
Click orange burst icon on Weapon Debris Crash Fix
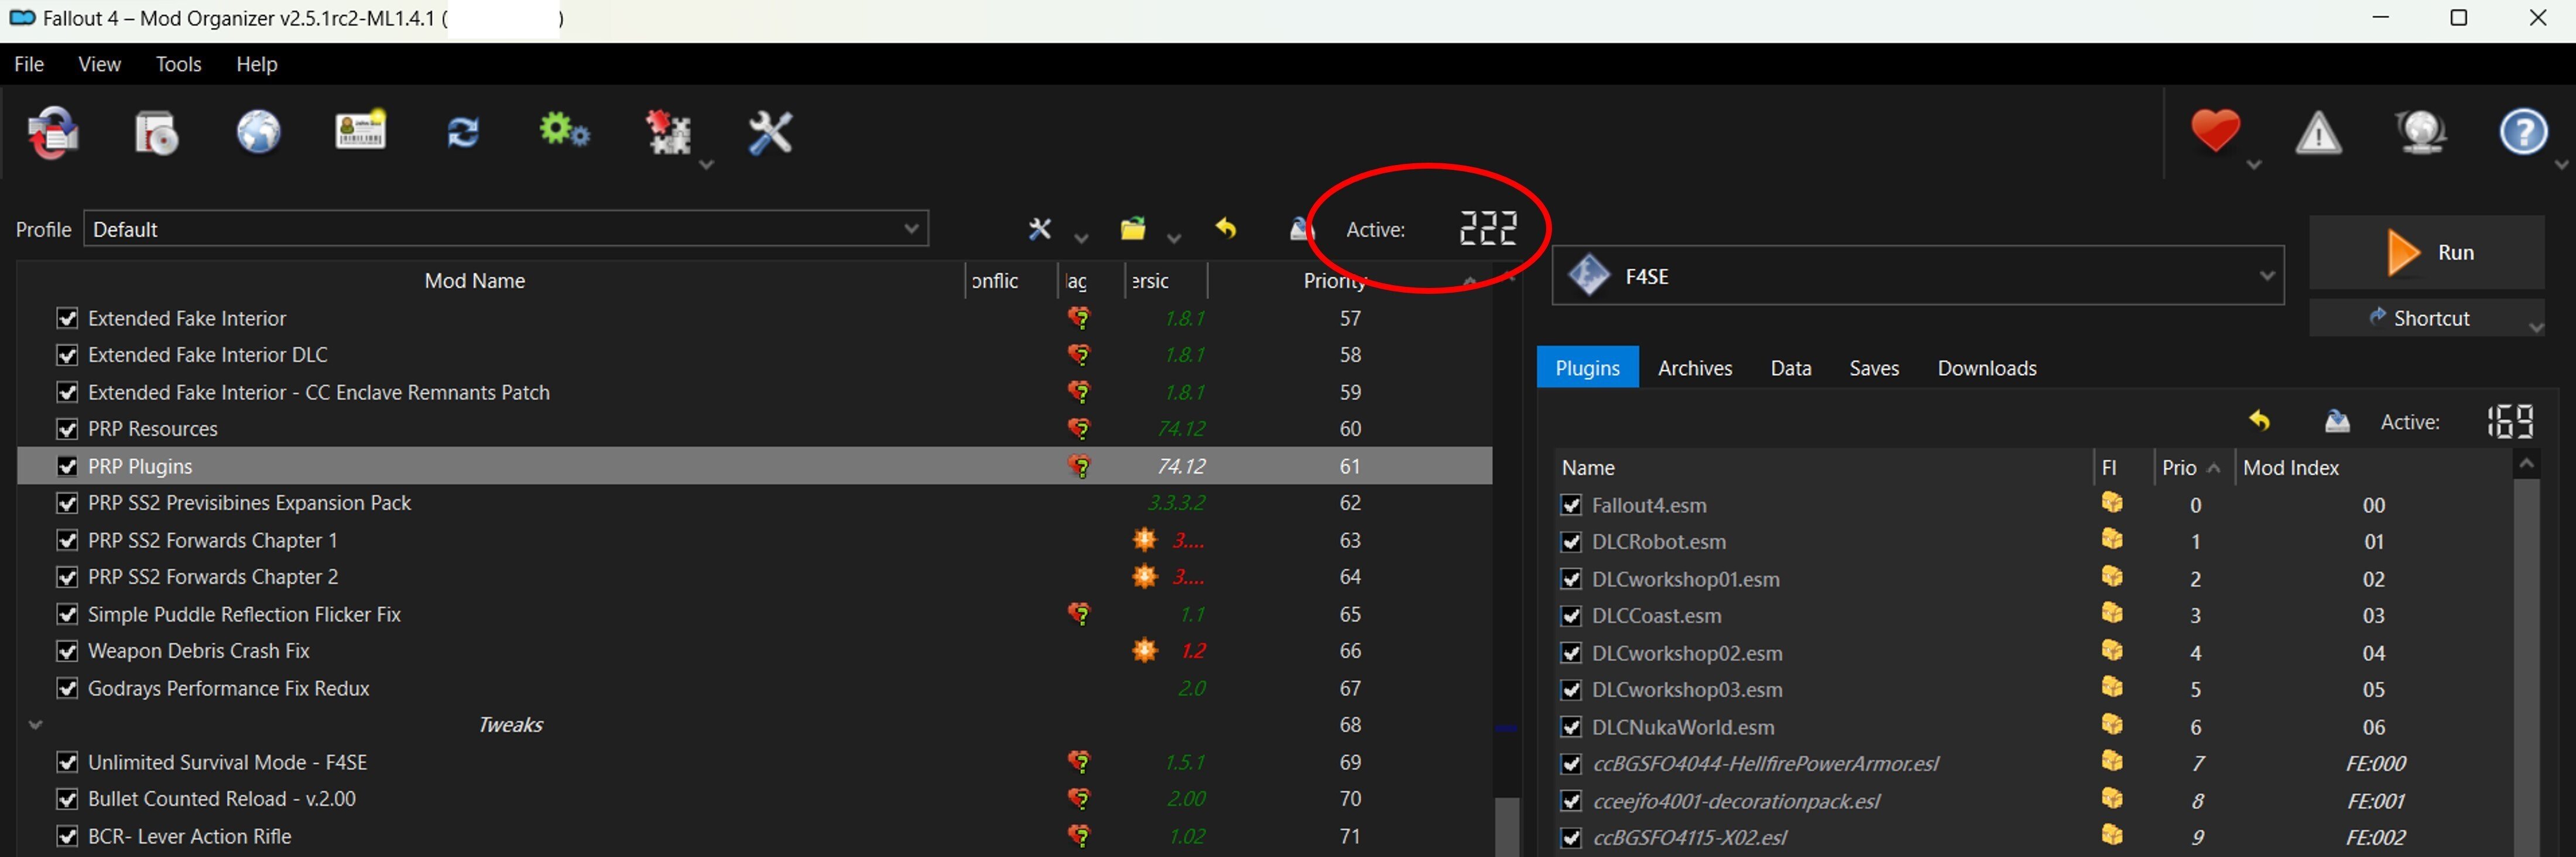pos(1144,651)
